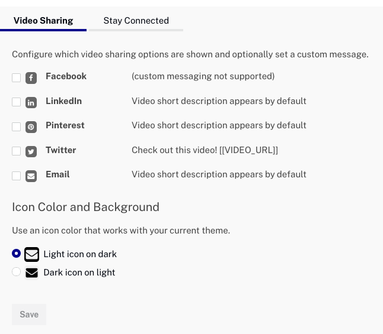
Task: Click the Facebook label
Action: click(x=66, y=76)
